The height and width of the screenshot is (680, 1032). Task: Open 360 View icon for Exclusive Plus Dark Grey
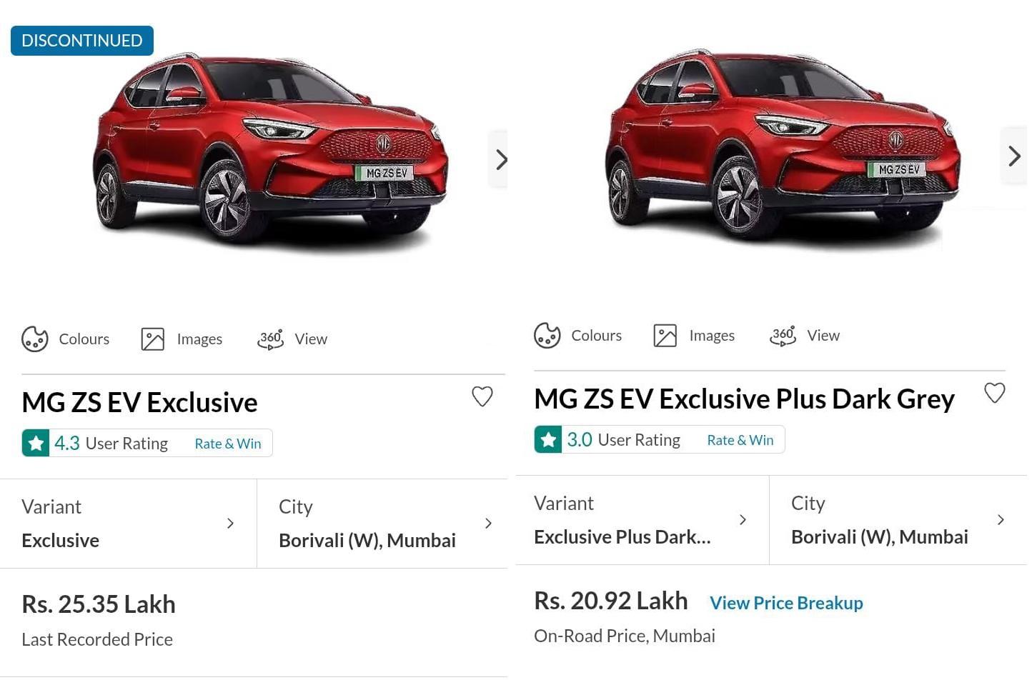point(783,335)
